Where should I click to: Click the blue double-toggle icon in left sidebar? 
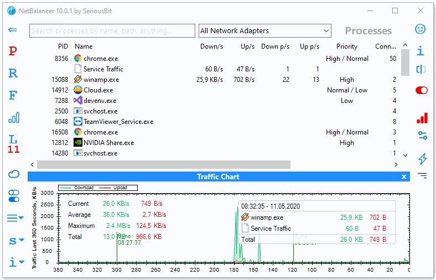[13, 195]
